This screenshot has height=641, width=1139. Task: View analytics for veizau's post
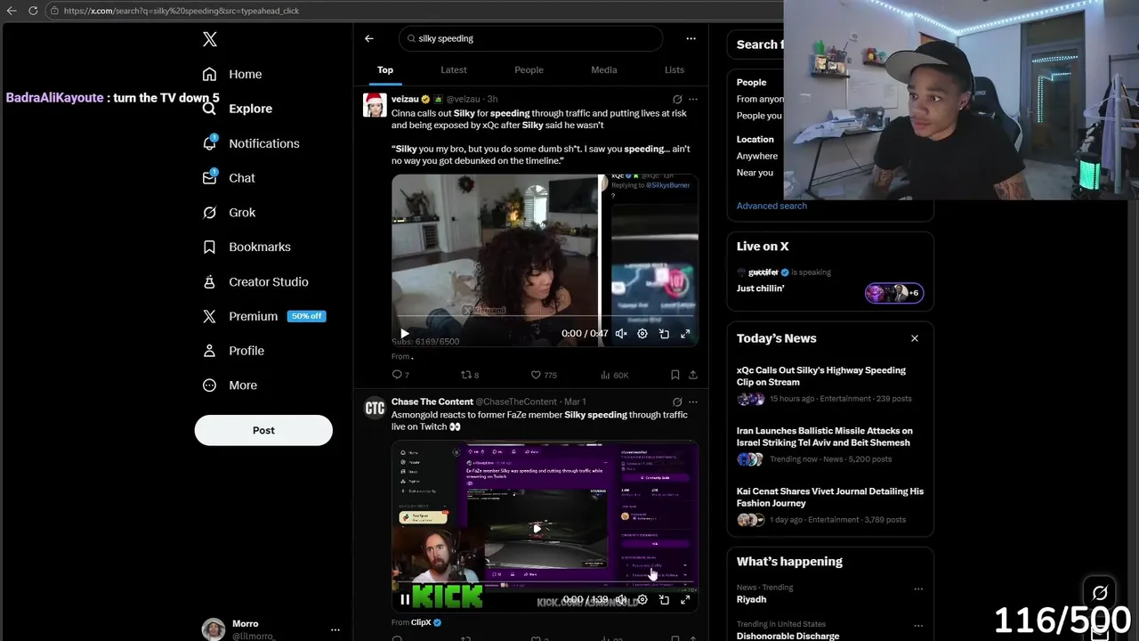click(614, 375)
